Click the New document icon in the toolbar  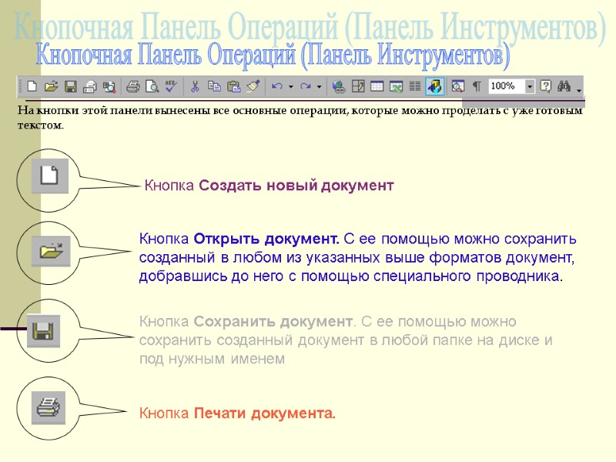click(32, 86)
